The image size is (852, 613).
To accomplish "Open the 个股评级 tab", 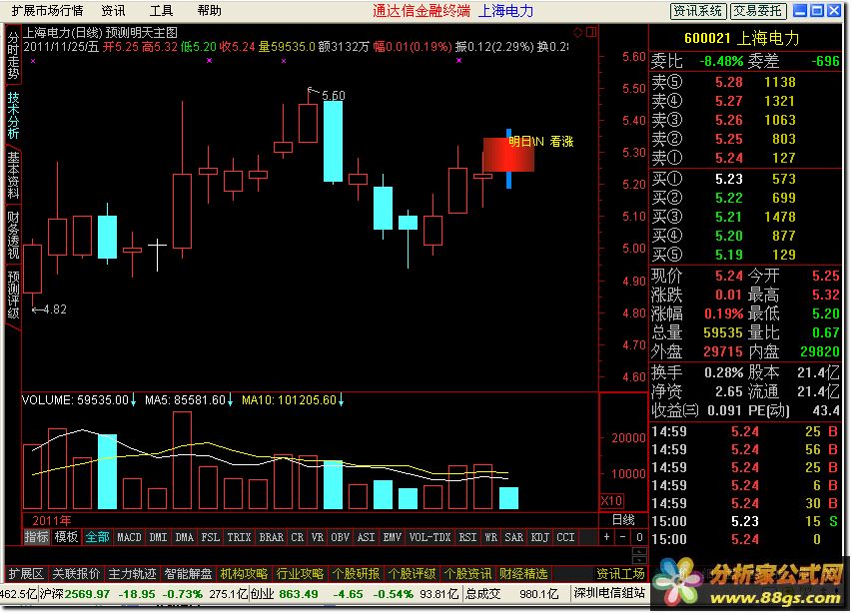I will point(412,573).
